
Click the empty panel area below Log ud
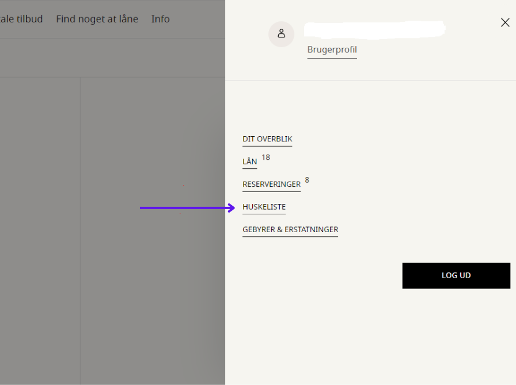coord(369,339)
